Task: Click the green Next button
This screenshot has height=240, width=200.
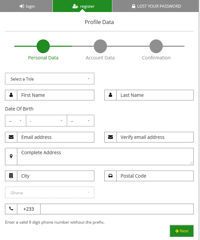Action: (x=182, y=231)
